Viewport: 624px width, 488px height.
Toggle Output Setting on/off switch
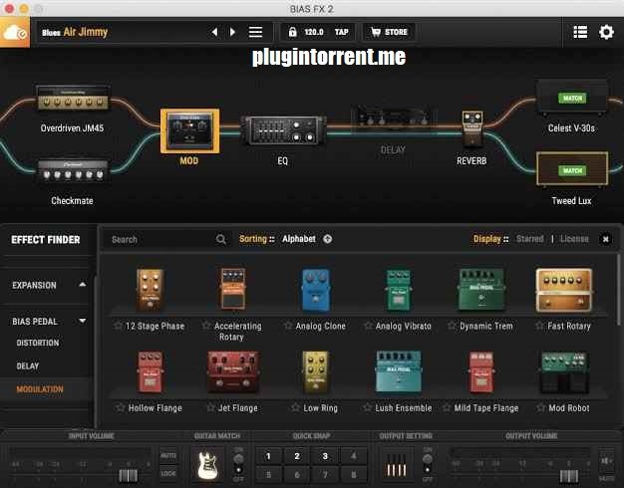click(428, 464)
